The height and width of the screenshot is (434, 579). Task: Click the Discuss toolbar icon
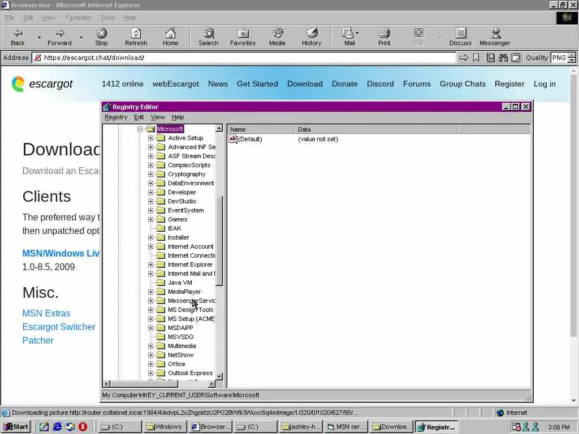tap(460, 37)
